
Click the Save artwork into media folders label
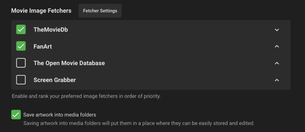point(59,115)
